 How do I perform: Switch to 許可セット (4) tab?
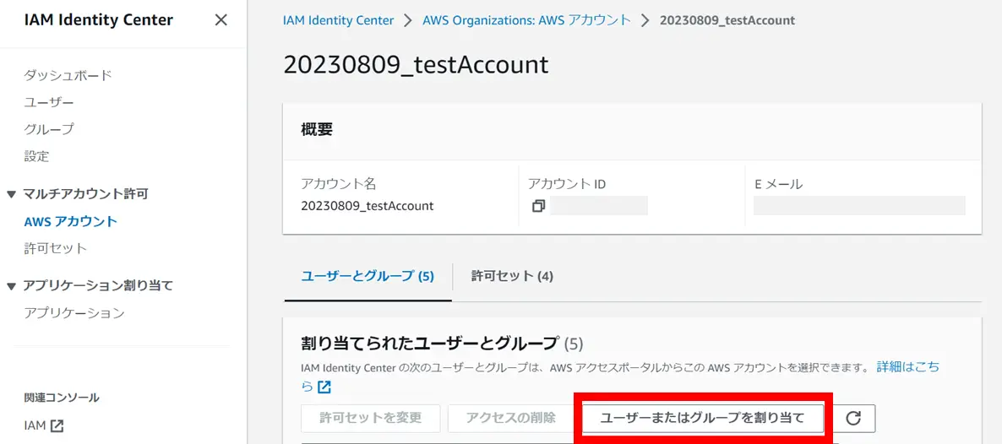click(x=512, y=276)
